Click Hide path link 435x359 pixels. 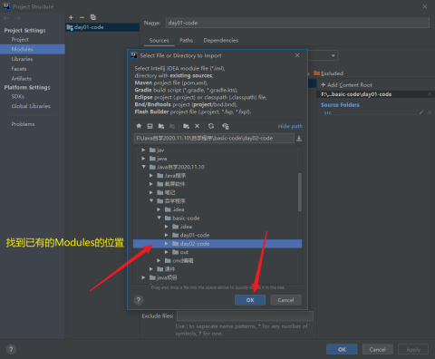[x=290, y=126]
